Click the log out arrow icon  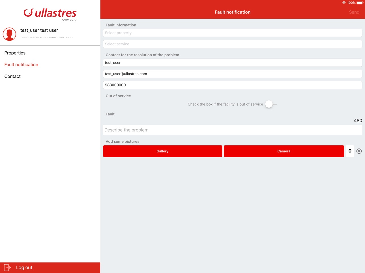pyautogui.click(x=7, y=267)
